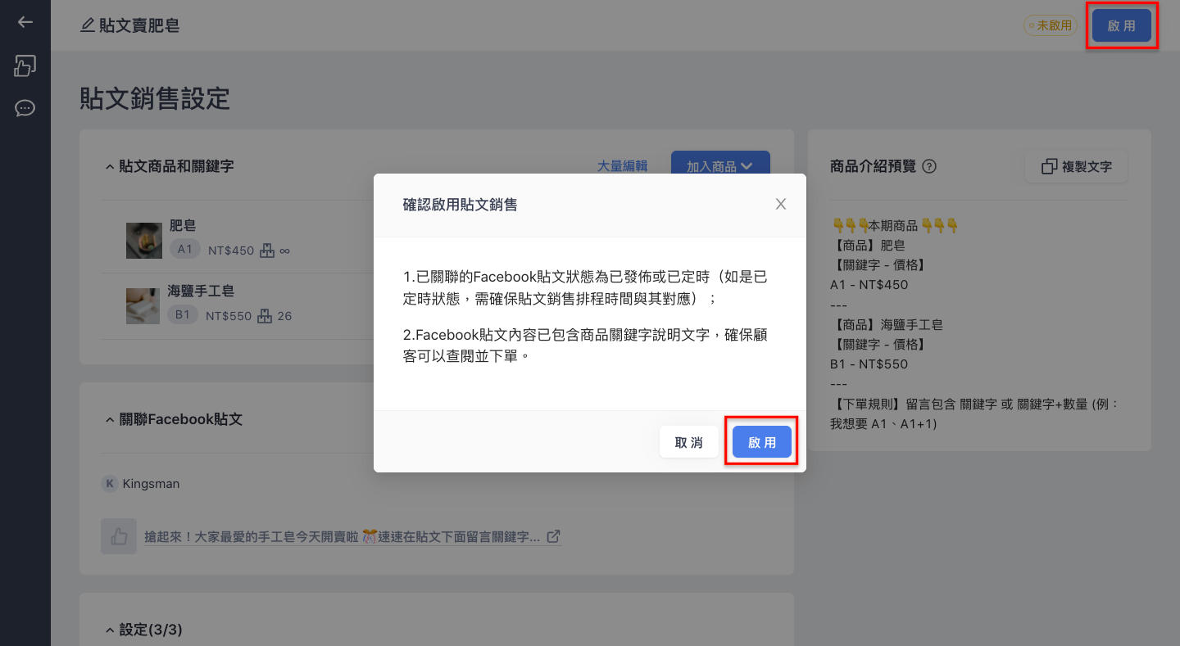
Task: Open the social like icon in sidebar
Action: pos(25,66)
